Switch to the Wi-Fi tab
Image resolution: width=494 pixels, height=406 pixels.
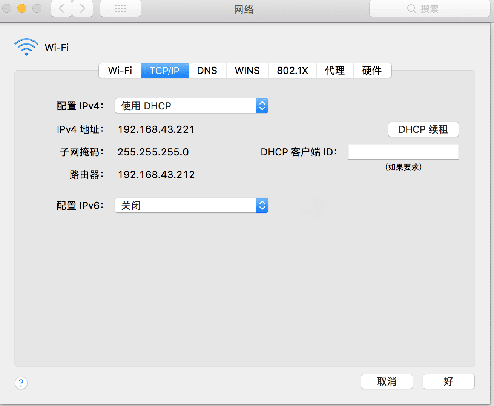click(x=120, y=71)
